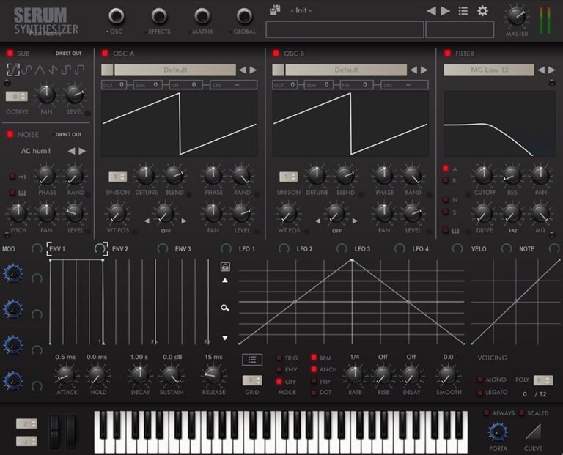Adjust SUB OCTAVE stepper

point(17,96)
